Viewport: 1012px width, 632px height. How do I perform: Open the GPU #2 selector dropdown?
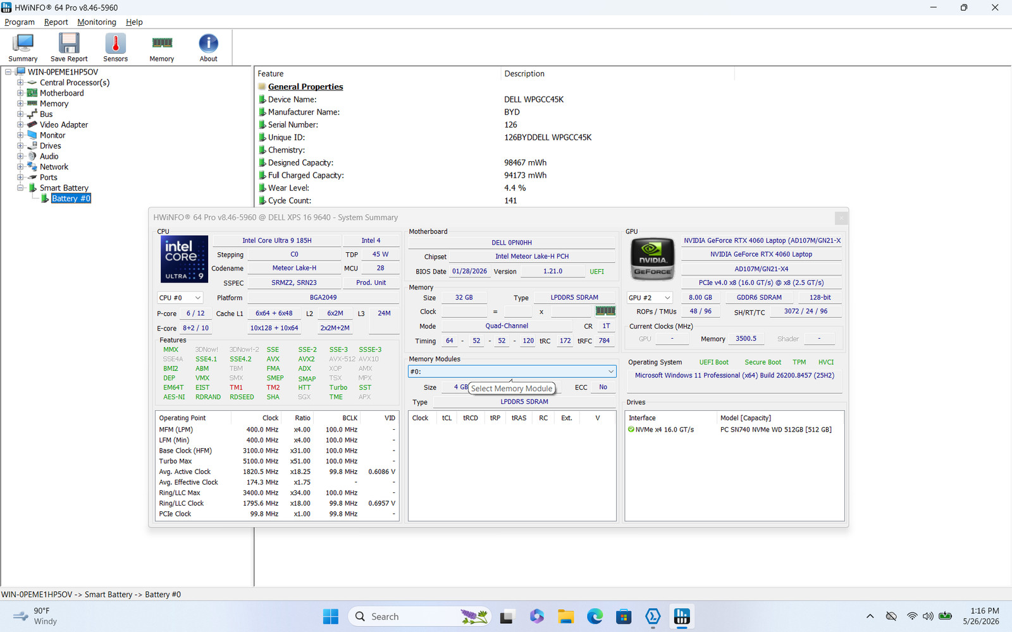(x=650, y=298)
